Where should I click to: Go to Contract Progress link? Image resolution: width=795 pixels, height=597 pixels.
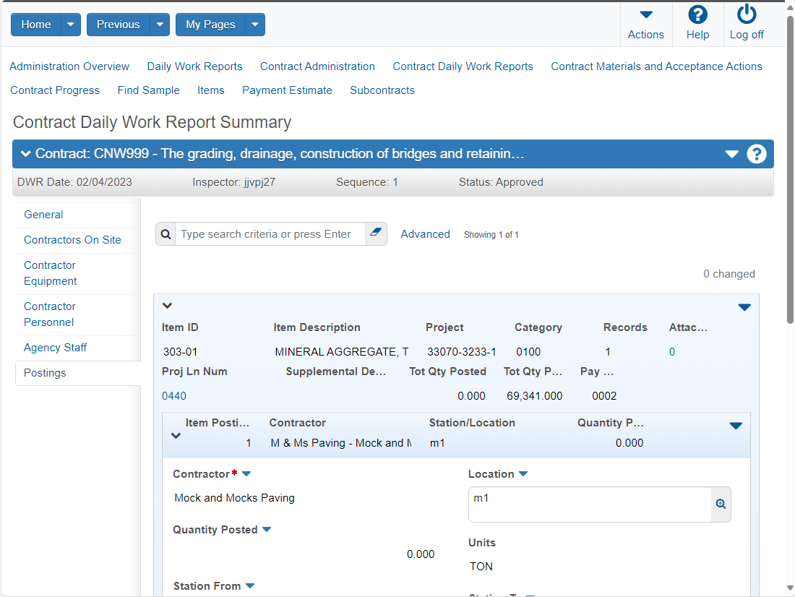pyautogui.click(x=55, y=90)
